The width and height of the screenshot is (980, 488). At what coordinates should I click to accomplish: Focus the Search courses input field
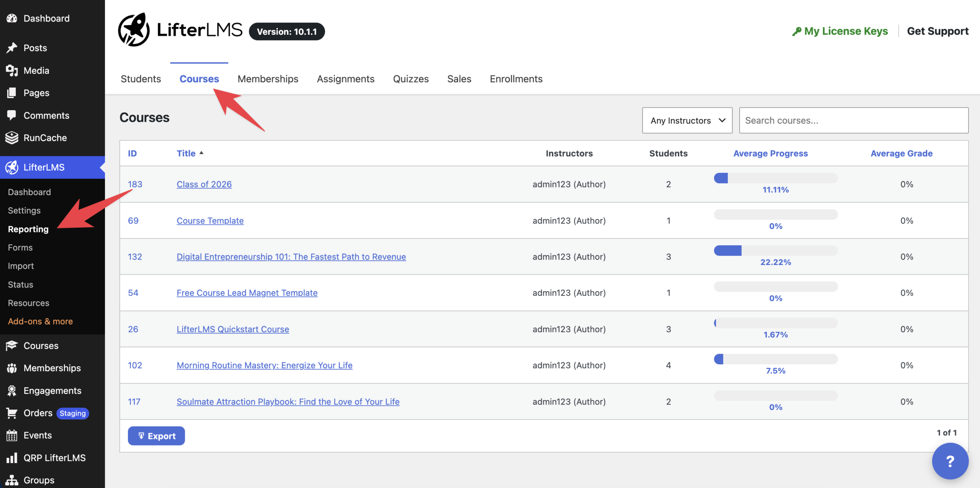click(x=854, y=121)
